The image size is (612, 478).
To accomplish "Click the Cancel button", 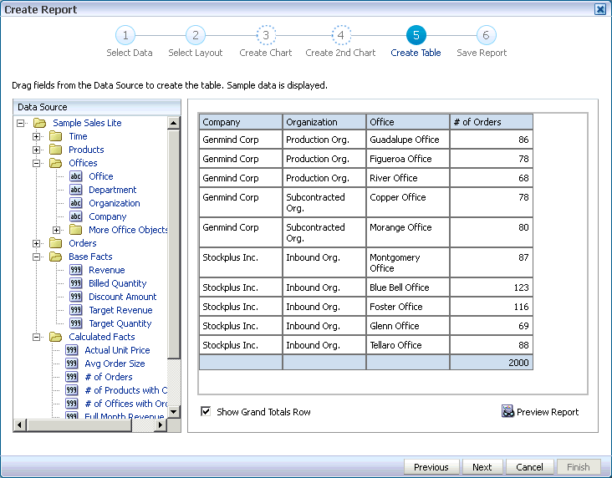I will [x=529, y=467].
